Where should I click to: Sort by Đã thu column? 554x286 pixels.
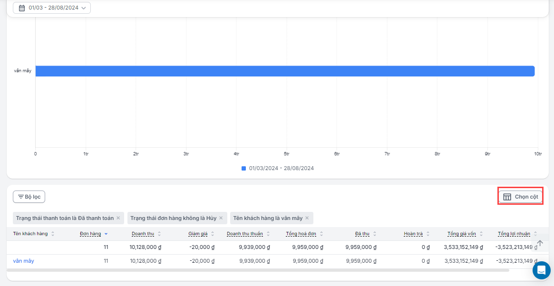(x=366, y=234)
